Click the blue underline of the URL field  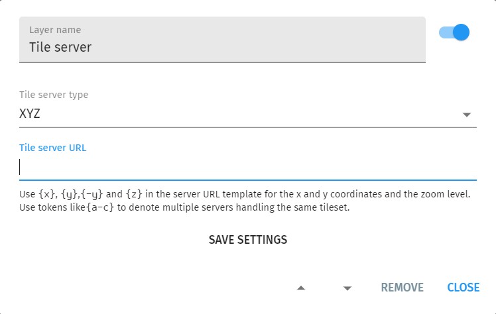tap(247, 180)
